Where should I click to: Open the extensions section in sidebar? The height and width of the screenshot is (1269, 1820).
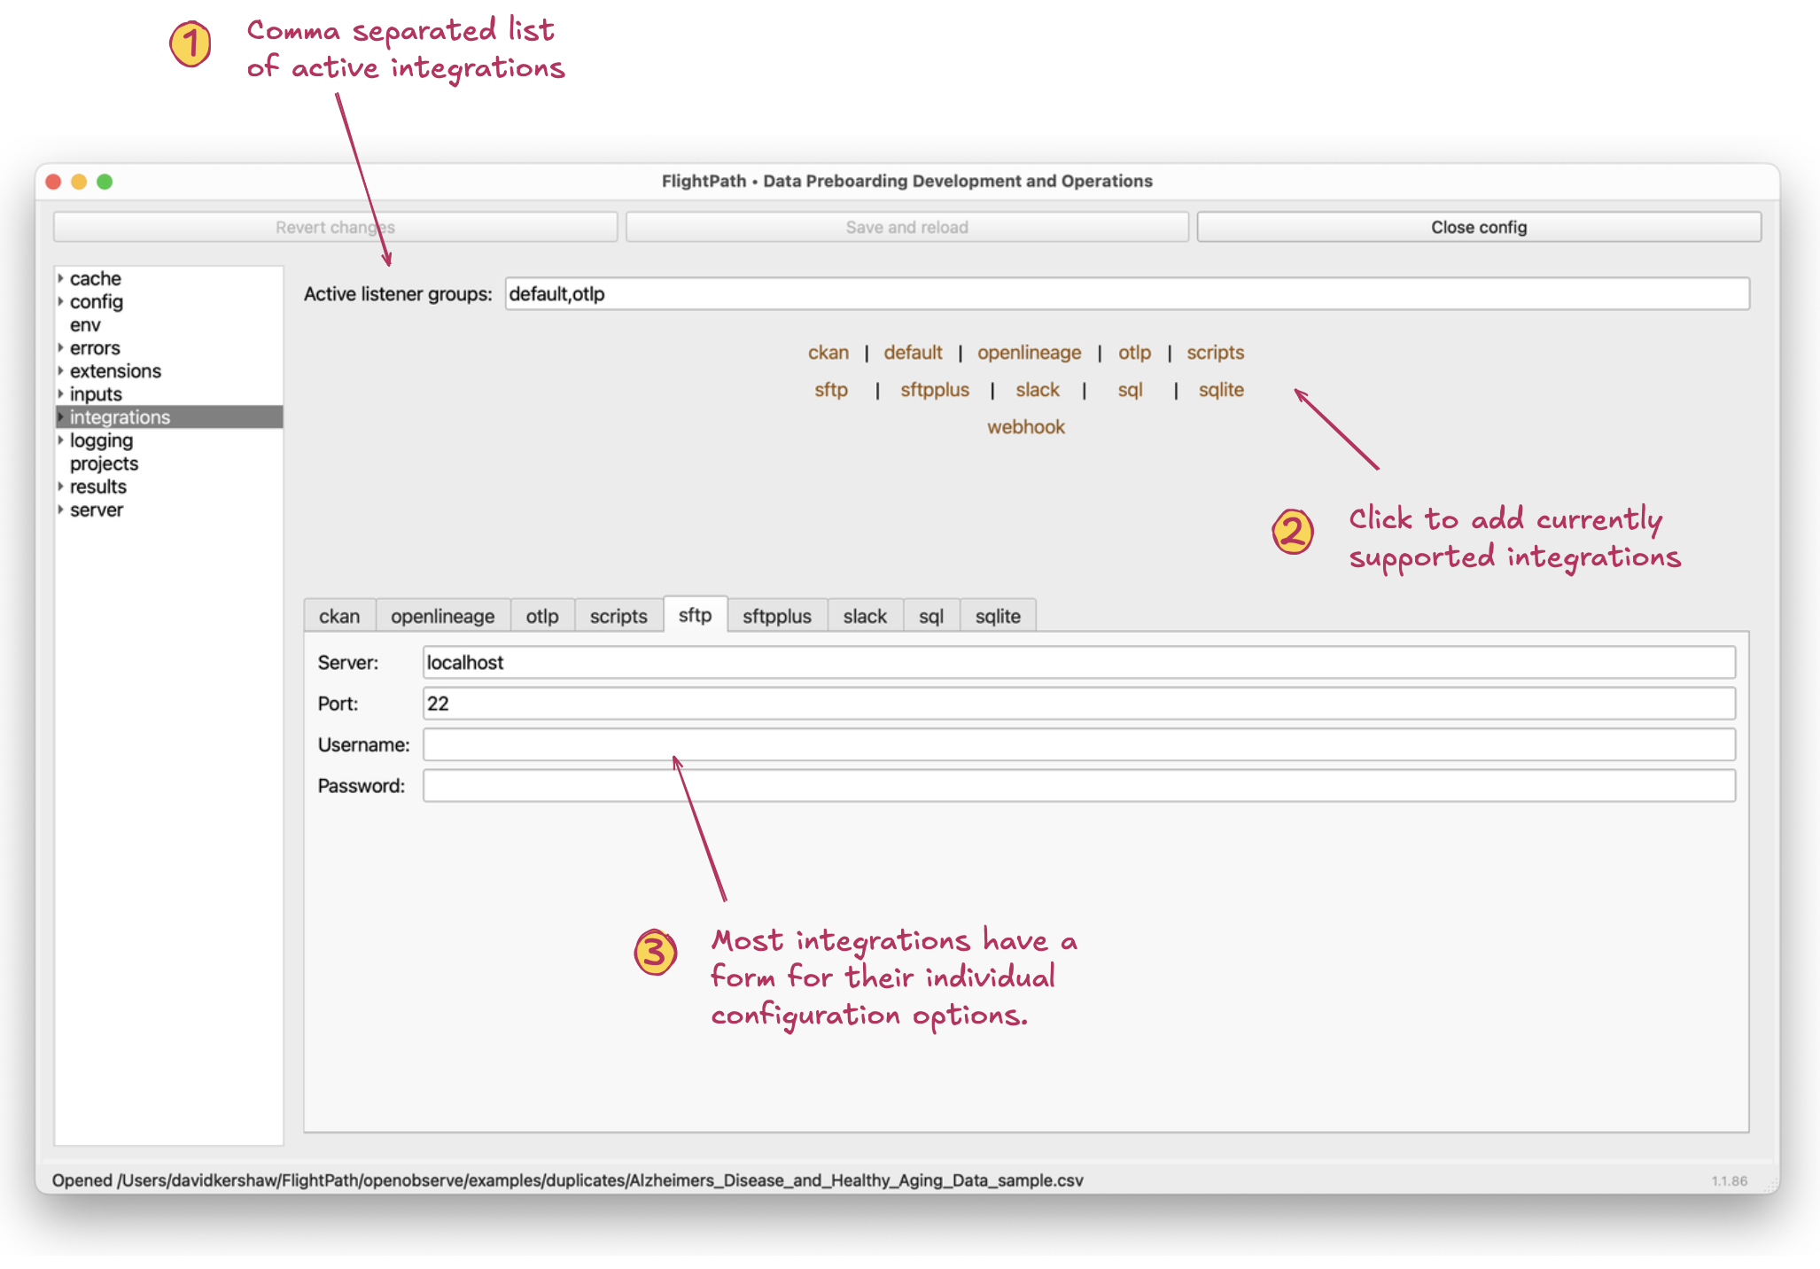coord(115,371)
